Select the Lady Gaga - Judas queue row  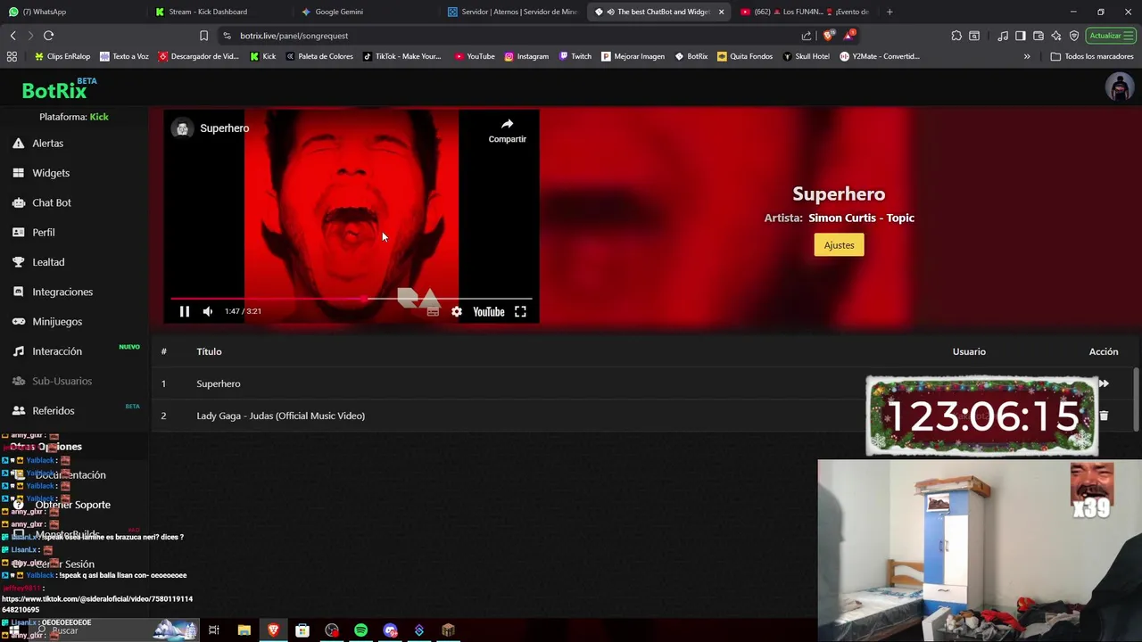tap(642, 416)
